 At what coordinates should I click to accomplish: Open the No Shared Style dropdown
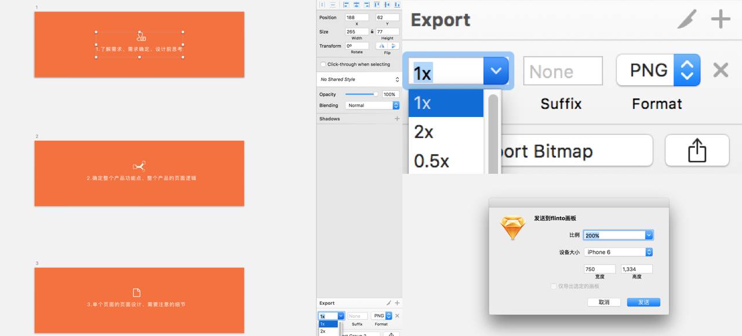click(x=359, y=79)
